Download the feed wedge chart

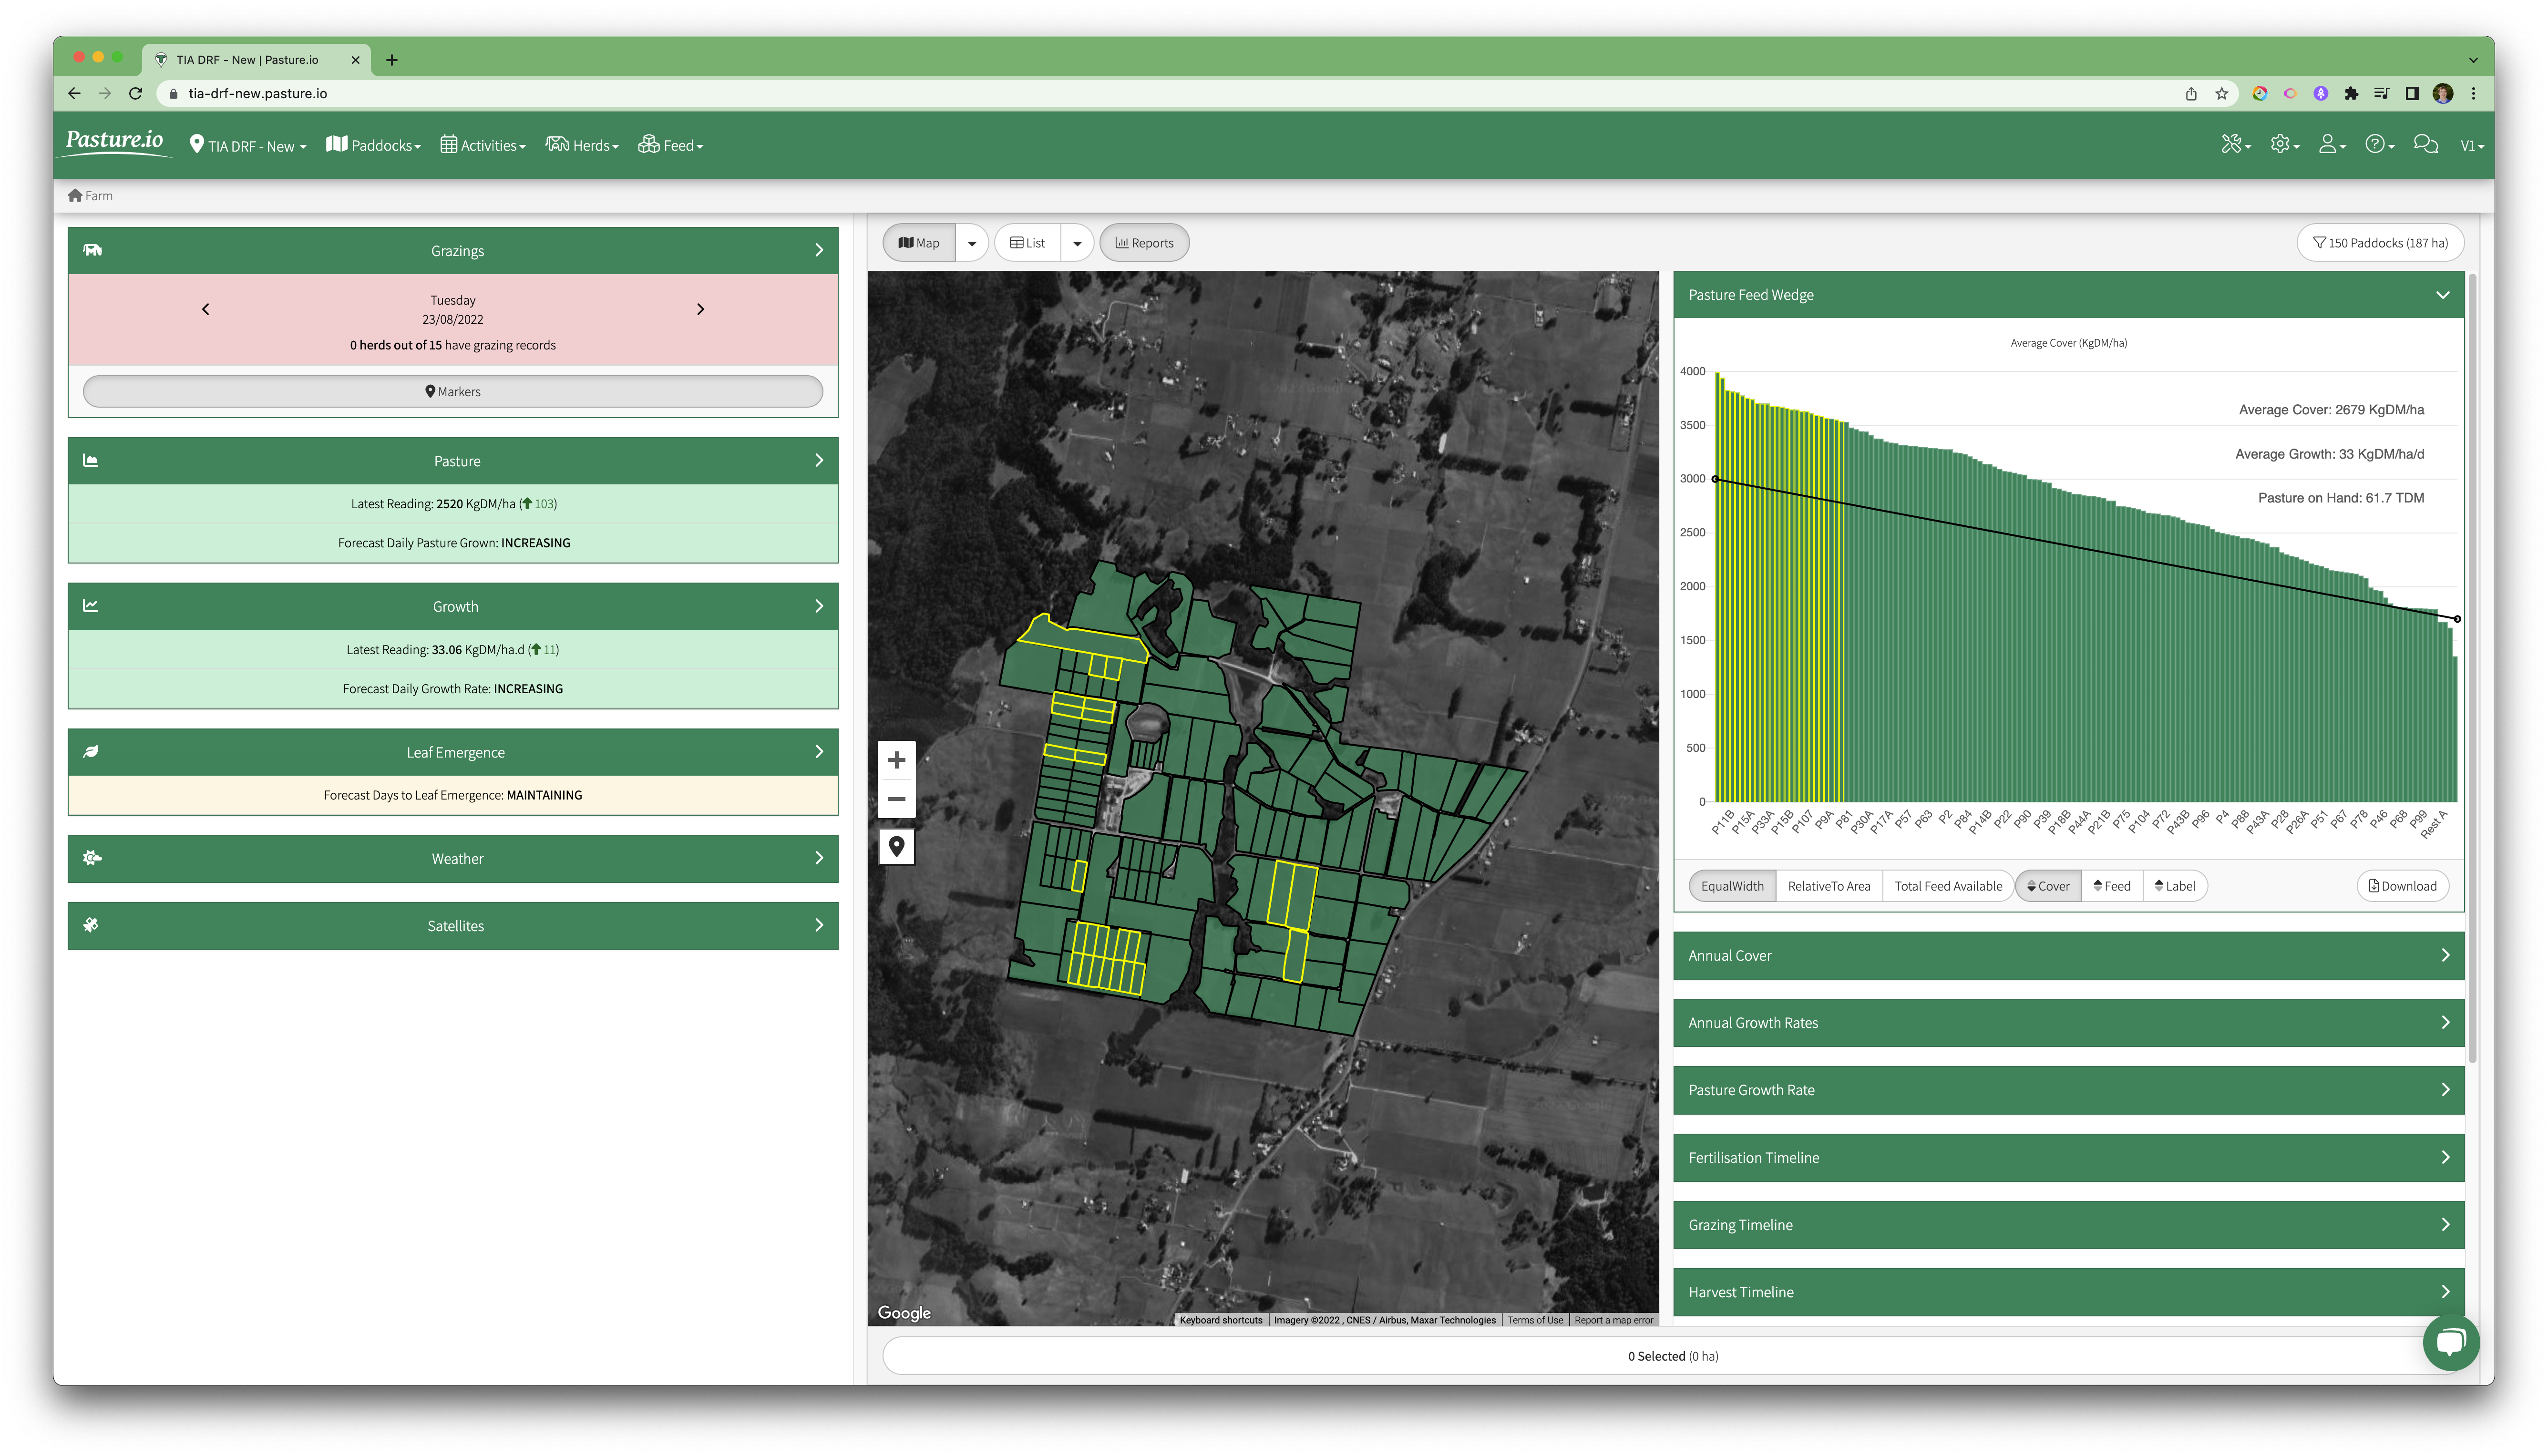tap(2402, 886)
